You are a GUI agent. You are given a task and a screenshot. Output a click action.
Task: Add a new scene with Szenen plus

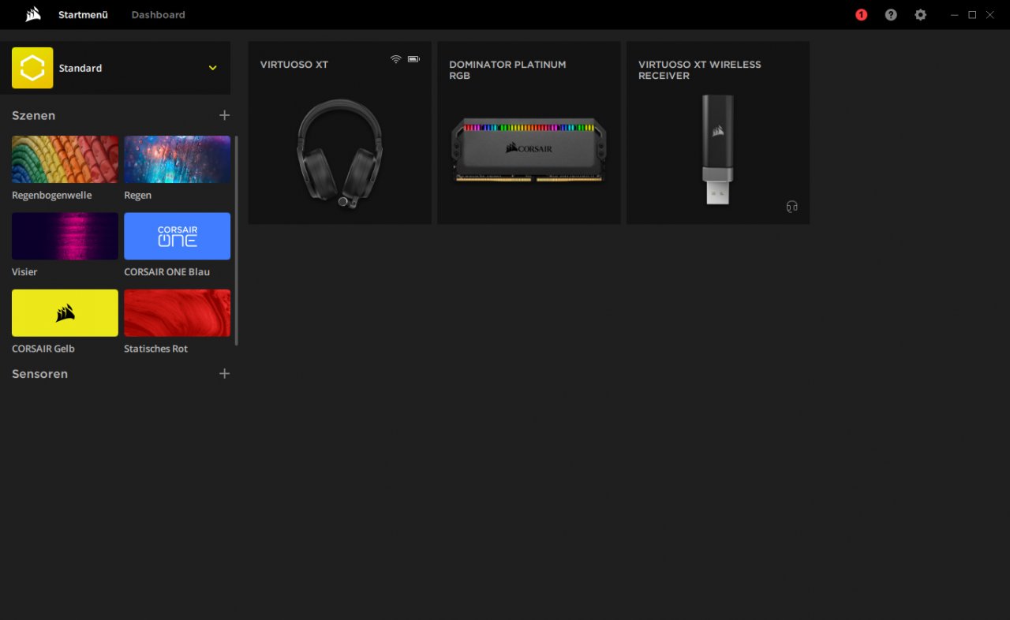(224, 115)
